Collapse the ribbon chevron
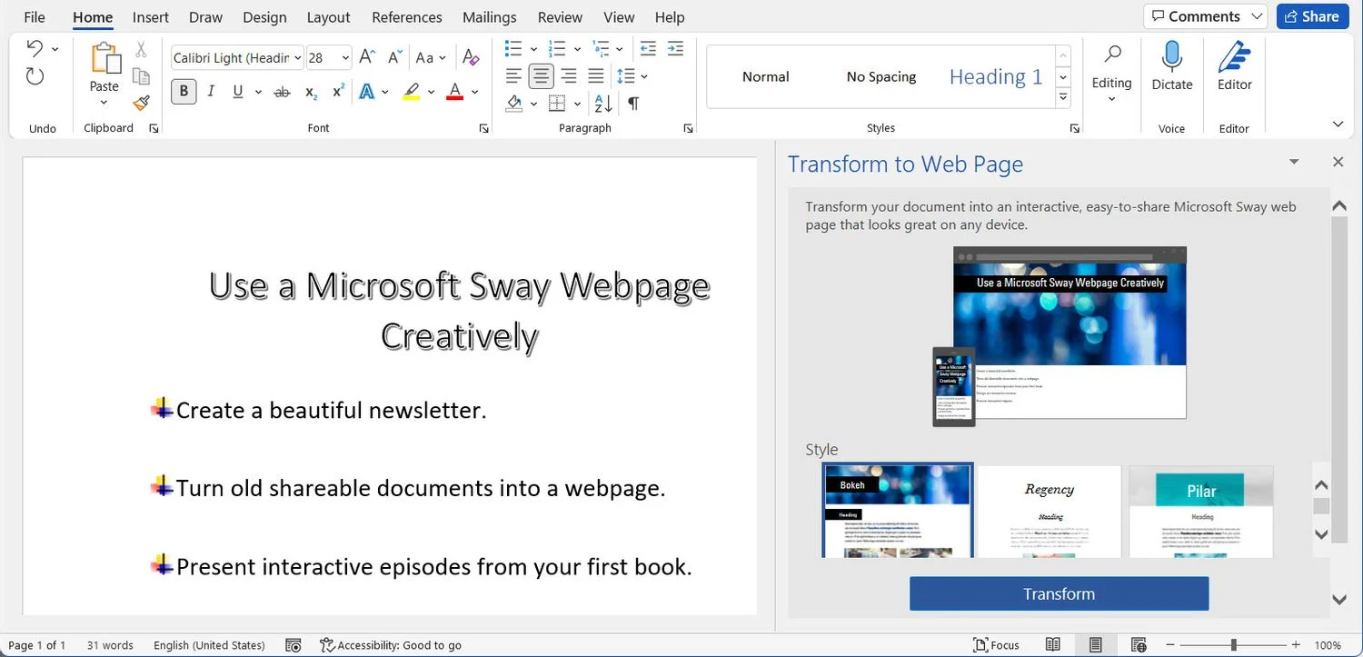1363x657 pixels. coord(1338,124)
